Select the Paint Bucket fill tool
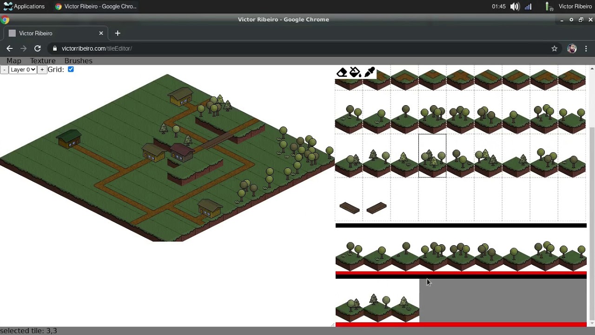595x335 pixels. (x=355, y=72)
